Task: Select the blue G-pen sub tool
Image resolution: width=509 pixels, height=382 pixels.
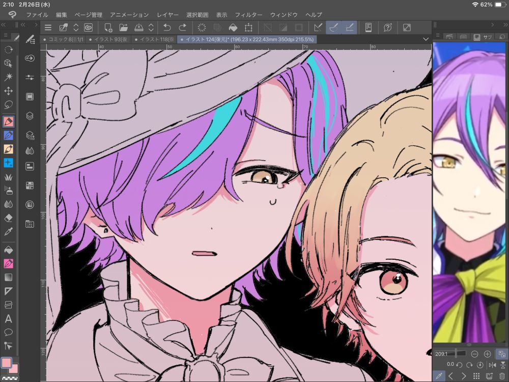Action: click(9, 135)
